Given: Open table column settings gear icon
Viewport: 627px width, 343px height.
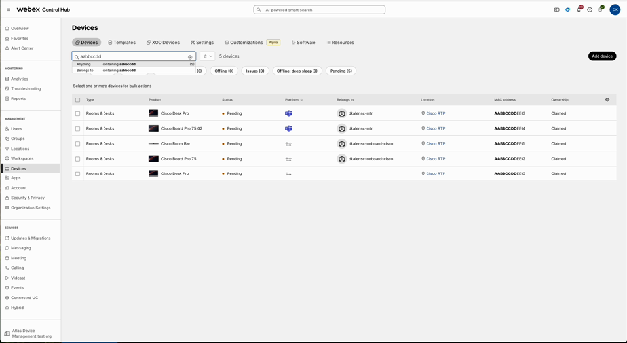Looking at the screenshot, I should point(607,100).
